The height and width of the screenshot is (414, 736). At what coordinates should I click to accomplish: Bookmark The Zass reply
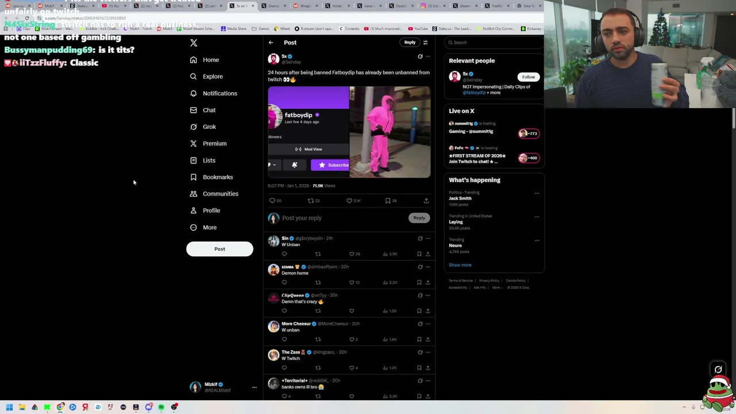(x=419, y=368)
